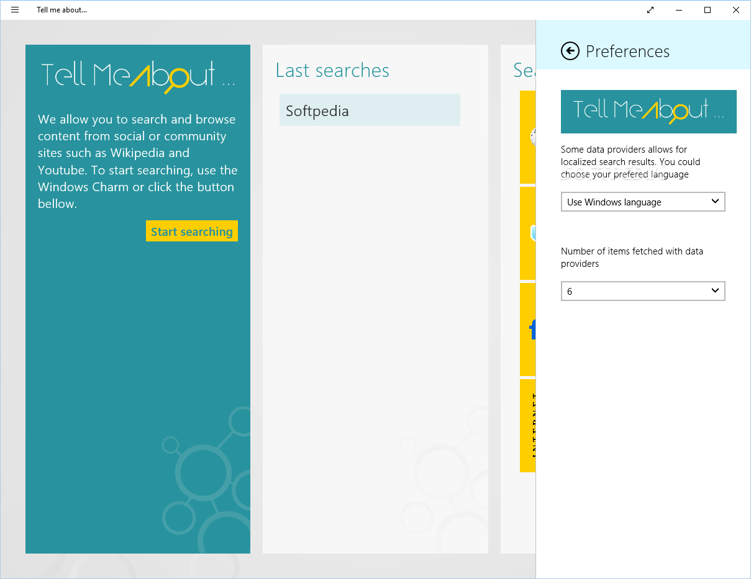Click the back arrow next to Preferences
This screenshot has height=579, width=751.
tap(570, 51)
